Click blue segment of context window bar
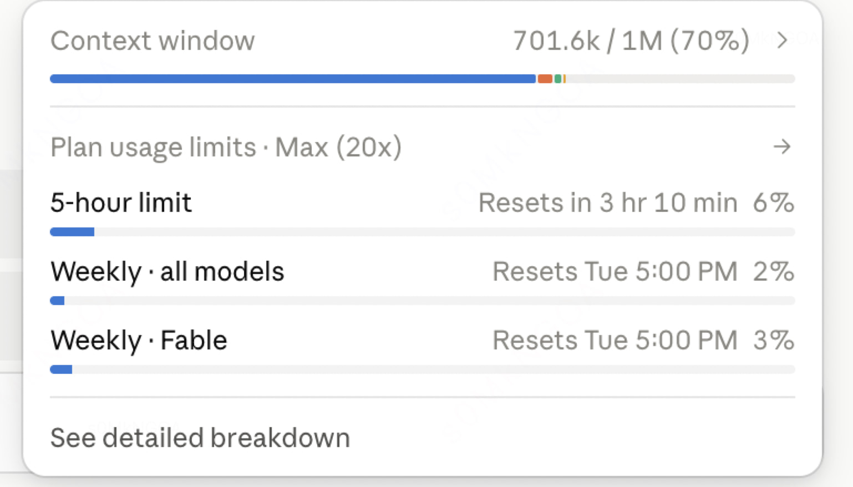This screenshot has width=853, height=487. [293, 79]
